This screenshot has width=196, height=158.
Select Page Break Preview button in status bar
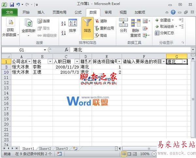point(135,154)
